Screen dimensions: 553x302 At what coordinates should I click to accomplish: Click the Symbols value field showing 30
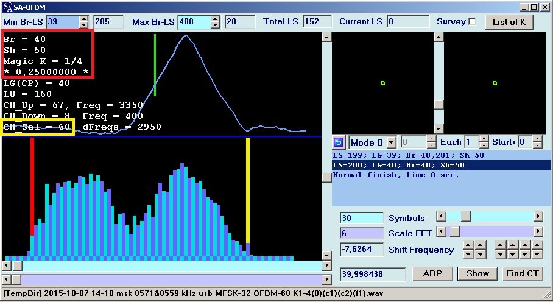[362, 218]
